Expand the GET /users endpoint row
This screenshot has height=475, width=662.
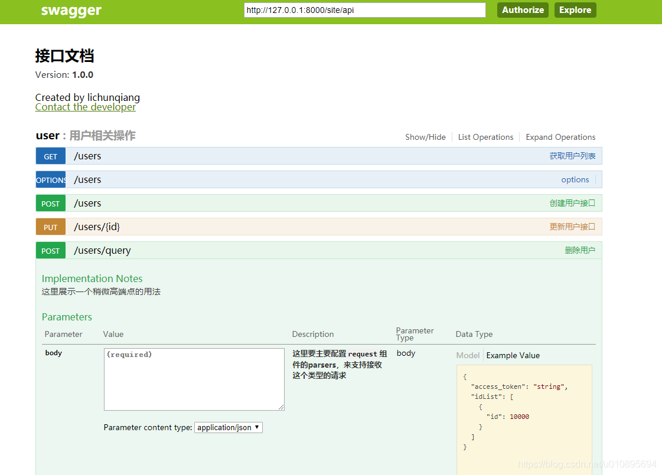click(87, 156)
